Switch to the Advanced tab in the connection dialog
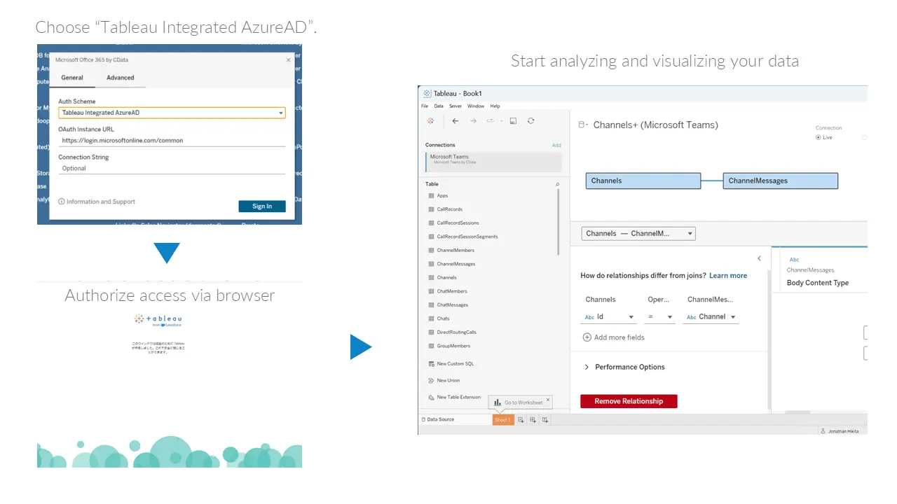Viewport: 897px width, 504px height. (x=121, y=78)
